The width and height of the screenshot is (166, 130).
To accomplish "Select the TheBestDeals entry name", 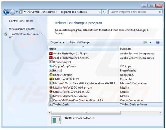I will [61, 104].
